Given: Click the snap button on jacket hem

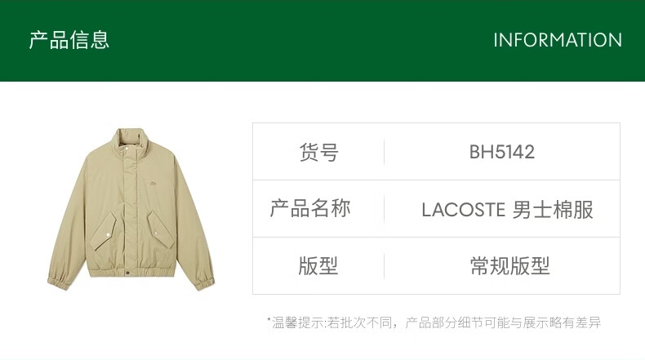Looking at the screenshot, I should tap(127, 273).
